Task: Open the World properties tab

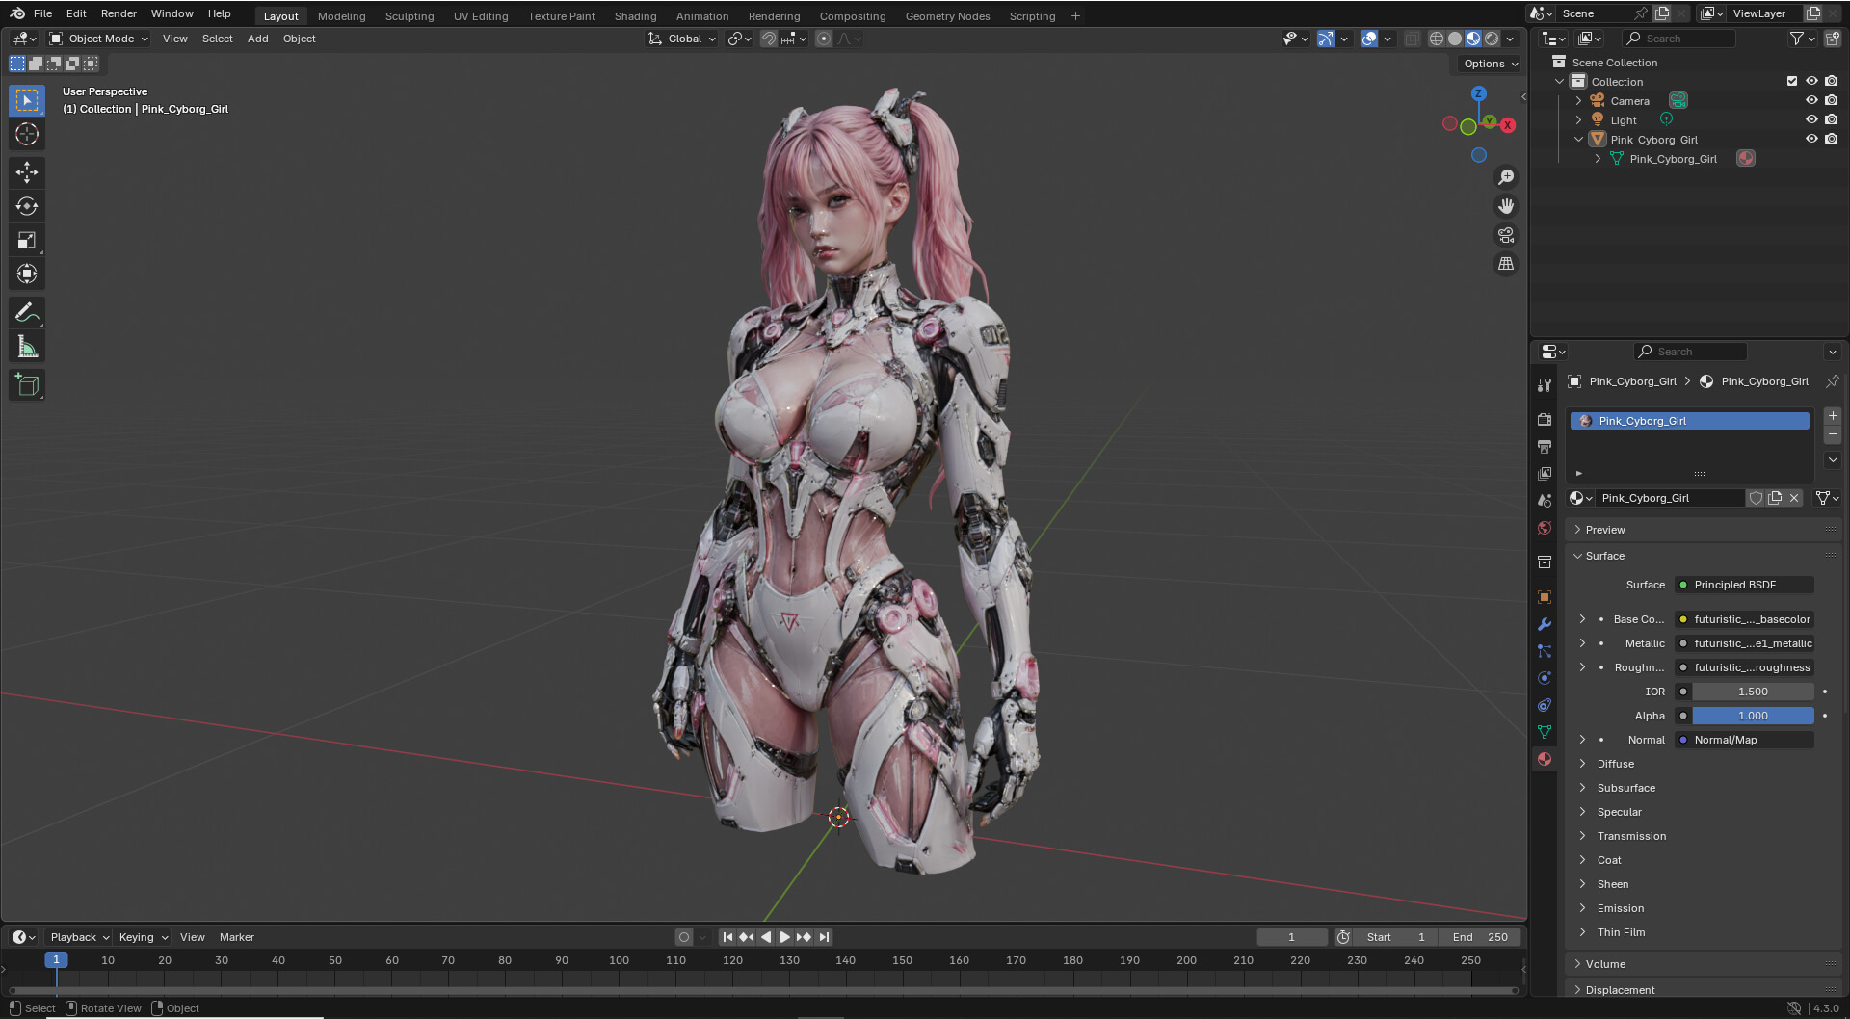Action: (1545, 528)
